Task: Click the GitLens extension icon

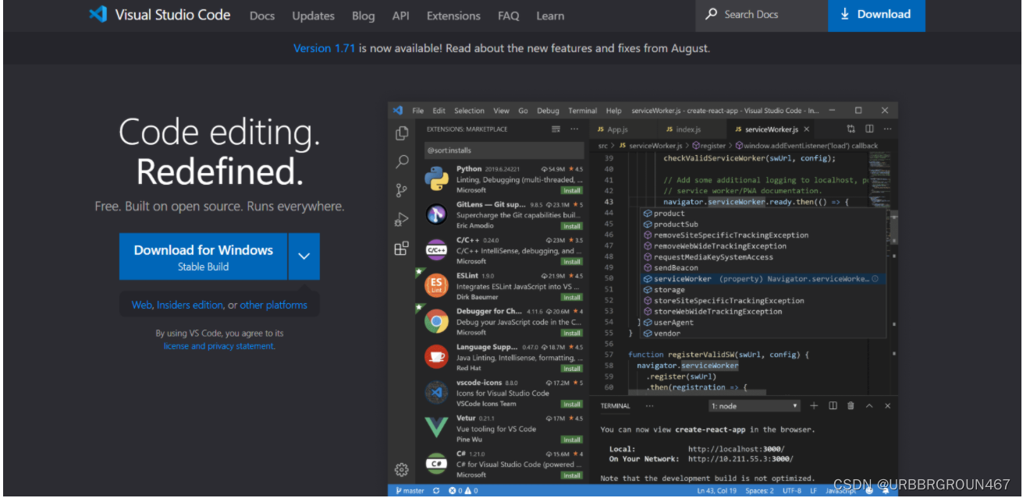Action: 436,214
